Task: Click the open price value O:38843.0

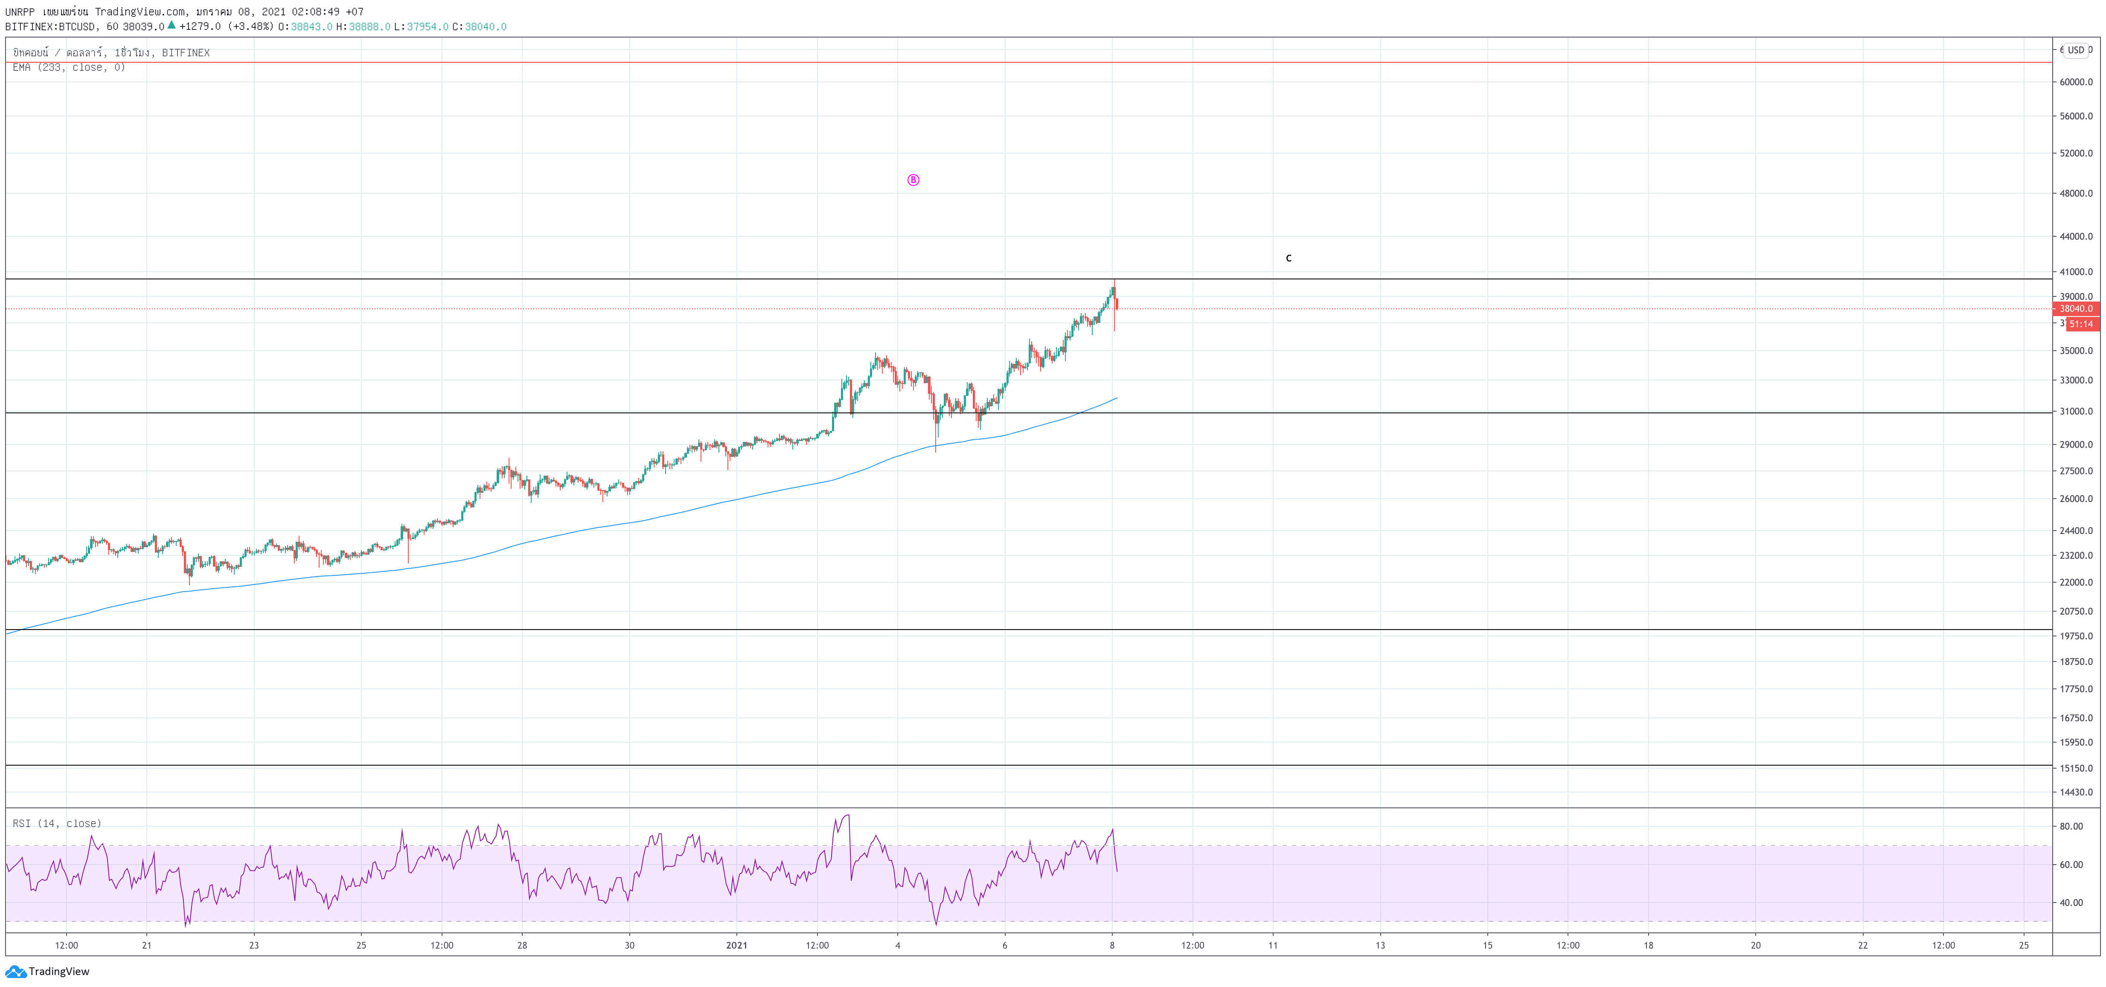Action: click(x=306, y=26)
